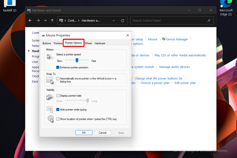Viewport: 237px width, 158px height.
Task: Go back in Control Panel navigation
Action: [30, 21]
